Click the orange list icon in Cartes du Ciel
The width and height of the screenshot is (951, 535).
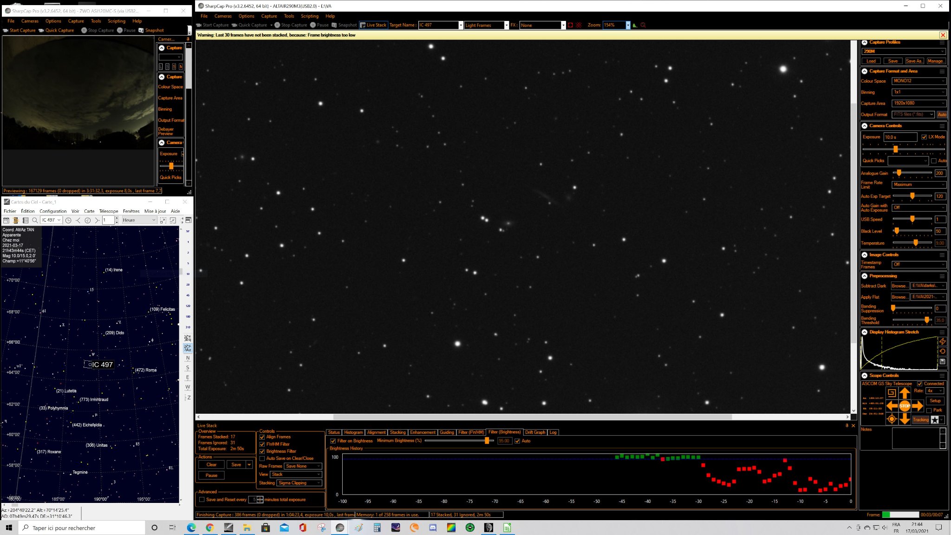[16, 220]
